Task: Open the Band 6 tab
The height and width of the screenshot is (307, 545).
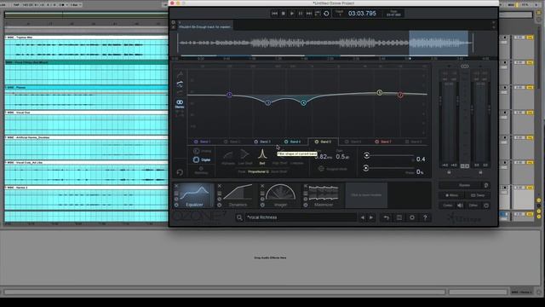Action: tap(353, 142)
